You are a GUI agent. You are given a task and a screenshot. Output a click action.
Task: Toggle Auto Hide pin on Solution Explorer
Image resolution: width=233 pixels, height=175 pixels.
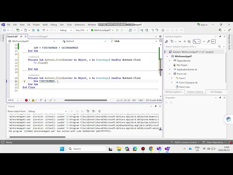220,36
